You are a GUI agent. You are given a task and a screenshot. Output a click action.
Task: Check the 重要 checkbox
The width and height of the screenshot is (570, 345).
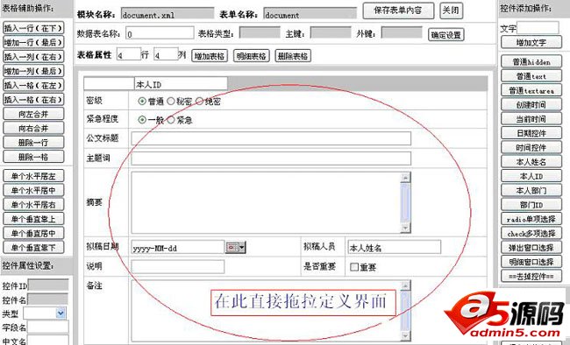pos(354,267)
